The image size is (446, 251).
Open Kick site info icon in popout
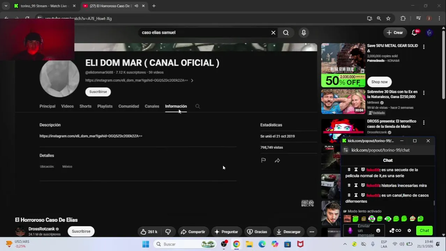(346, 150)
